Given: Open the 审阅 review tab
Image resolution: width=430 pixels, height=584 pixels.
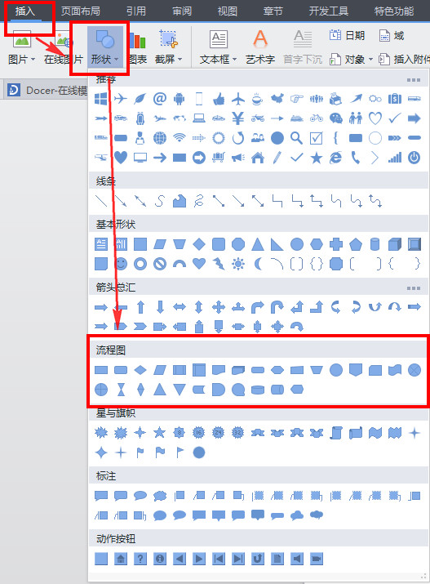Looking at the screenshot, I should pos(182,11).
